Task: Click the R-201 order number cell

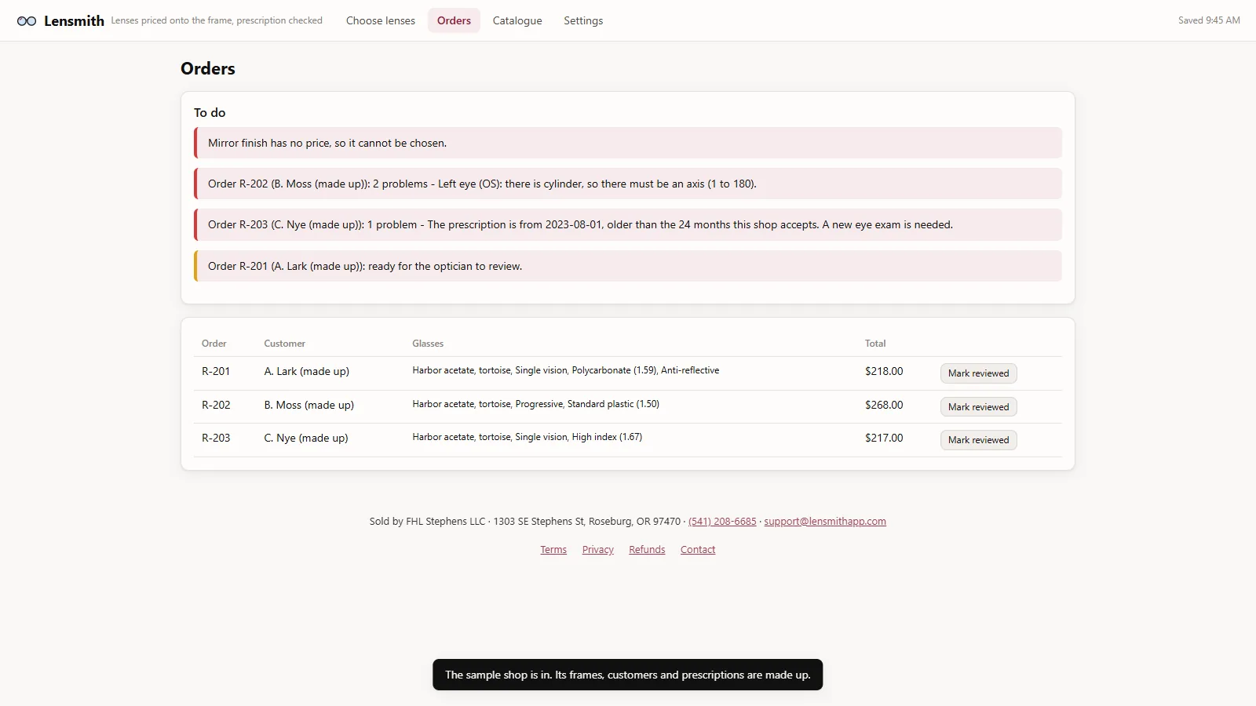Action: tap(216, 371)
